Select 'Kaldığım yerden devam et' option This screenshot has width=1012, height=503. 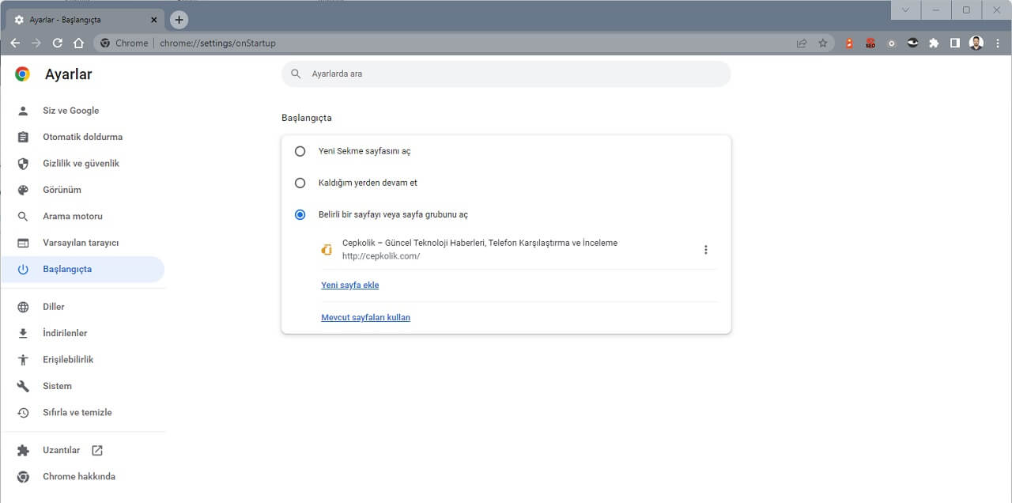click(300, 183)
